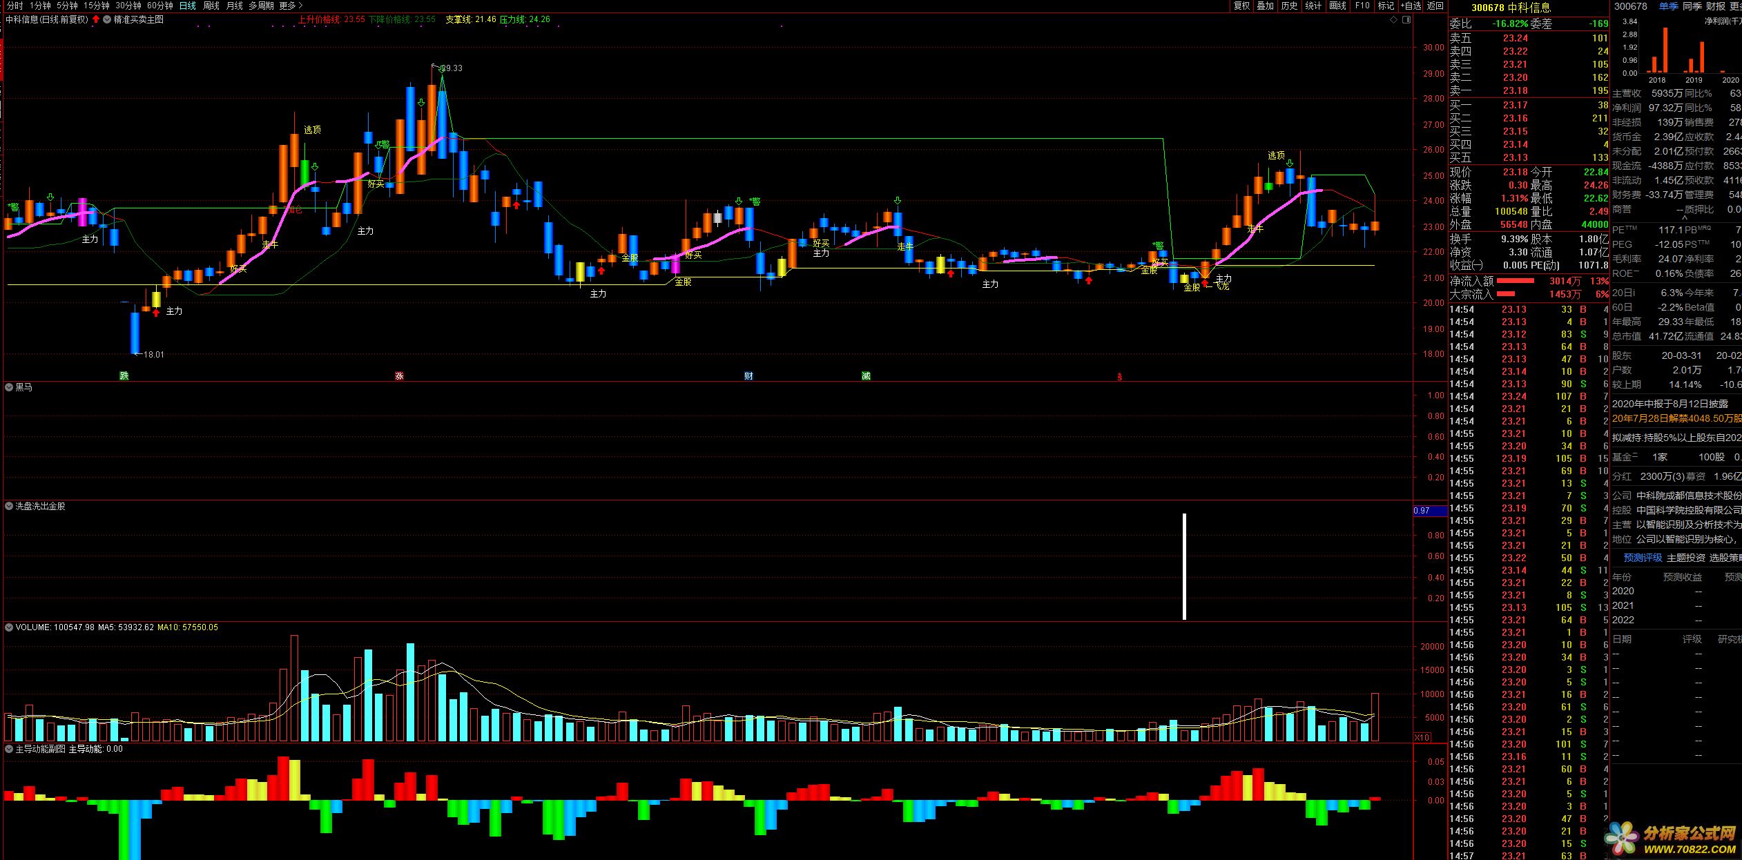The width and height of the screenshot is (1742, 860).
Task: Click the 减 marker below the chart
Action: (866, 376)
